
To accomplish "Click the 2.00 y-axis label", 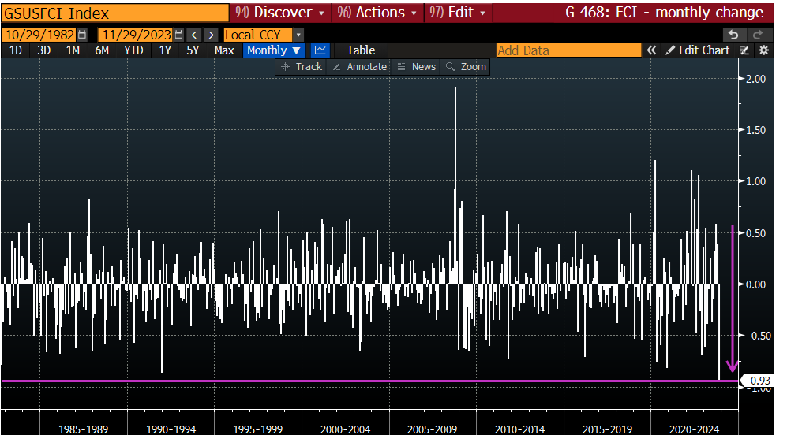I will [x=755, y=79].
